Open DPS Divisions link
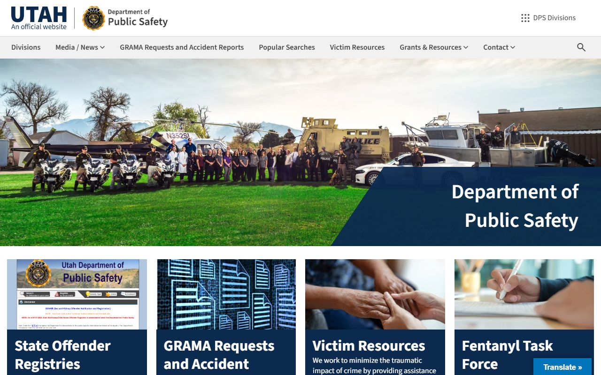 (554, 18)
